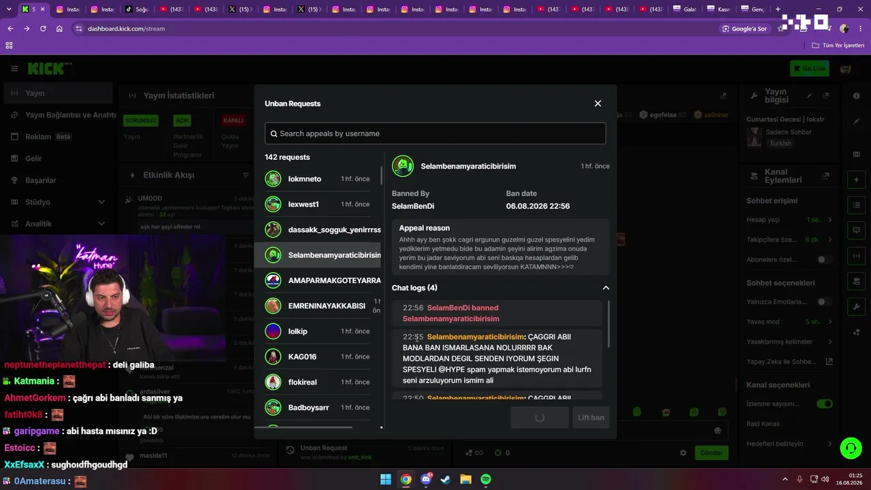The height and width of the screenshot is (490, 871).
Task: Open chat settings gear beside Gönder
Action: tap(683, 453)
